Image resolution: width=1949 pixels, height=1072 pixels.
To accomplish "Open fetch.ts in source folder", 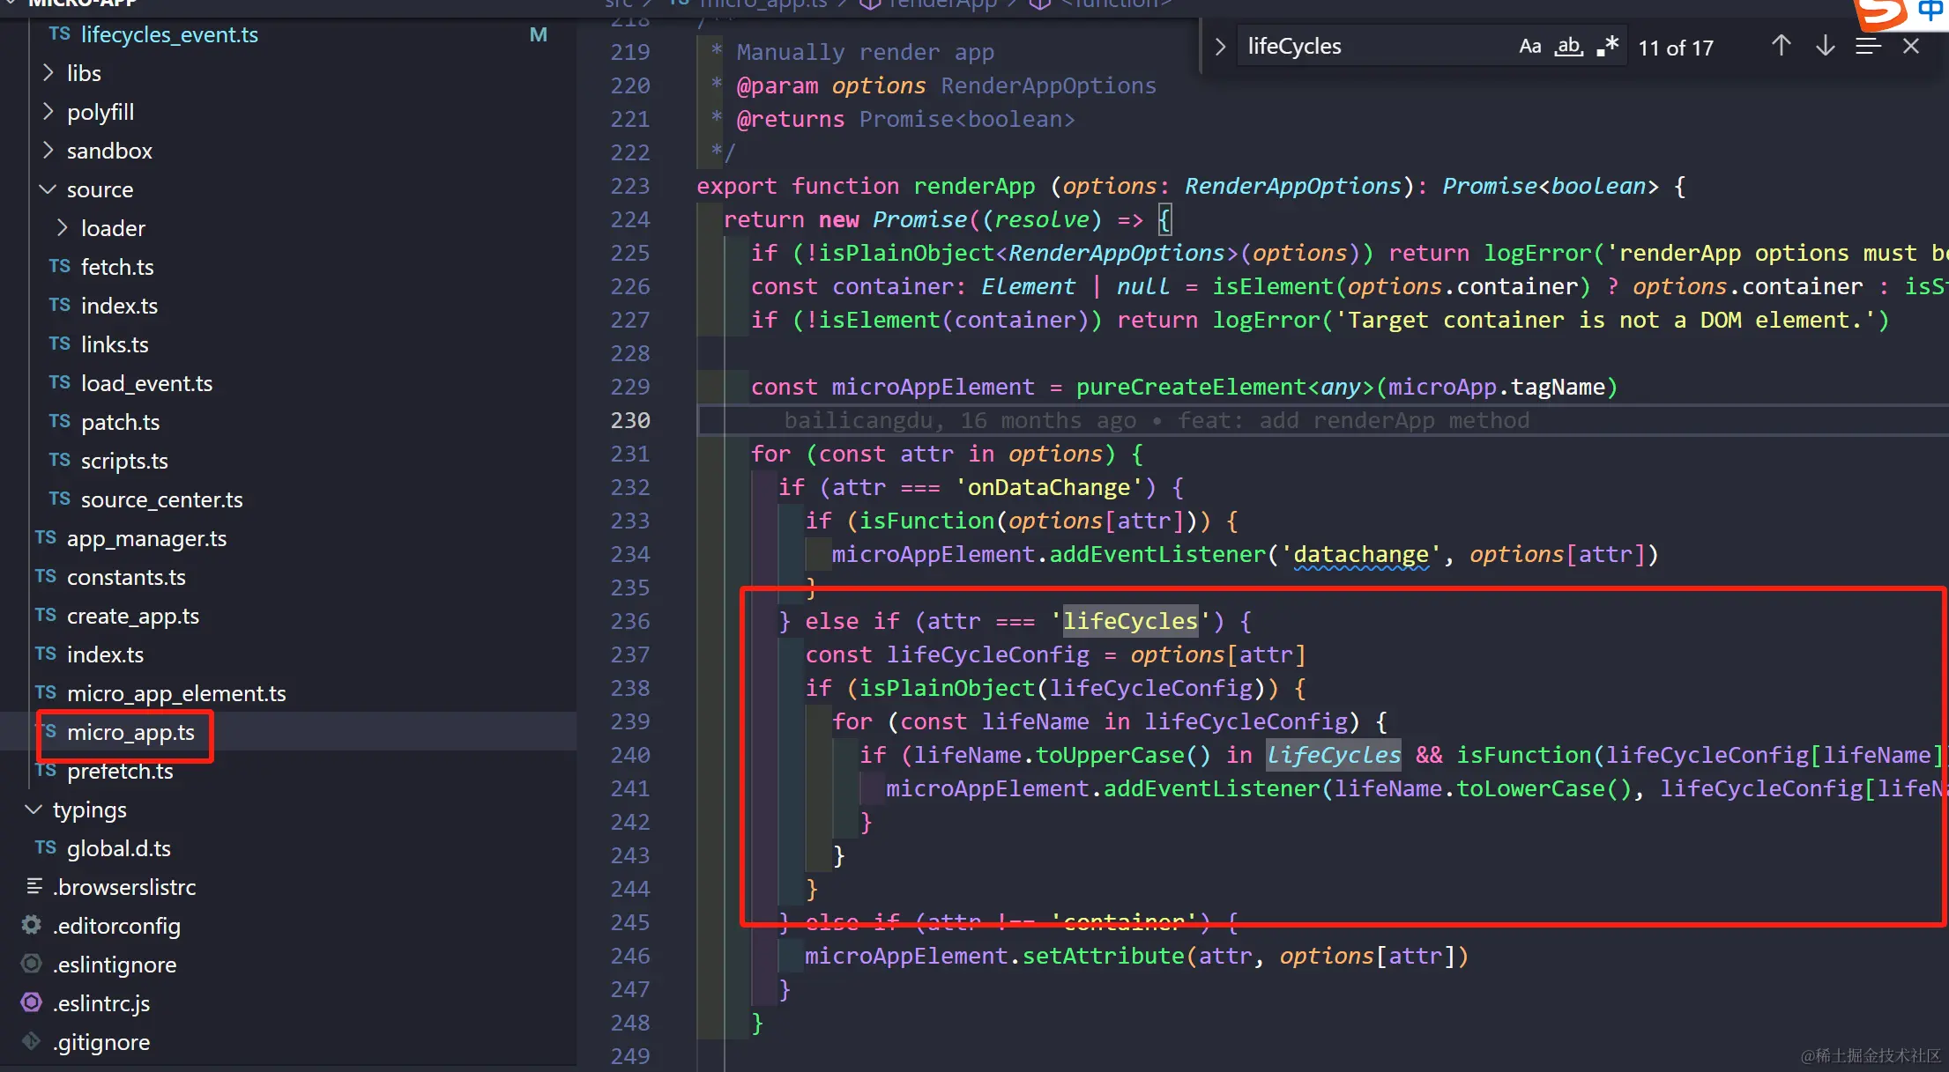I will tap(117, 267).
